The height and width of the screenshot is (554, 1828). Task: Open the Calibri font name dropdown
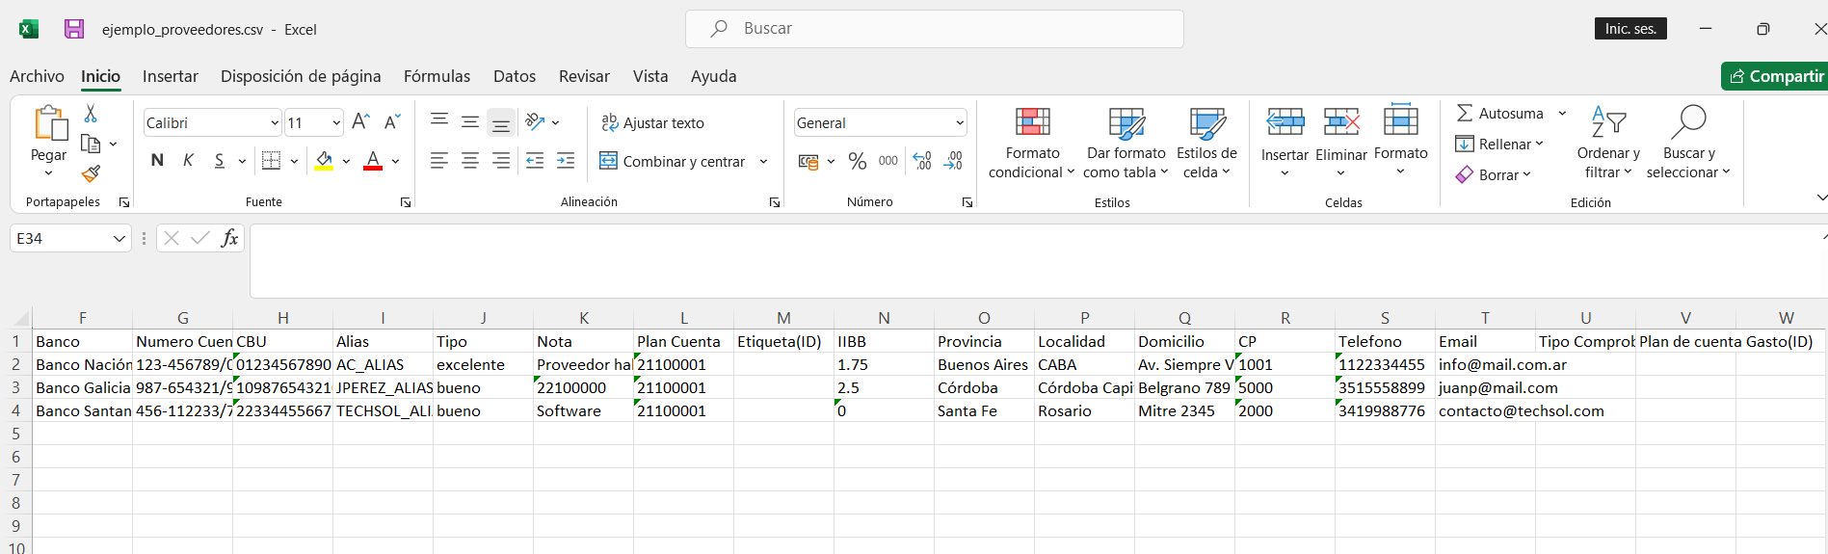[275, 122]
